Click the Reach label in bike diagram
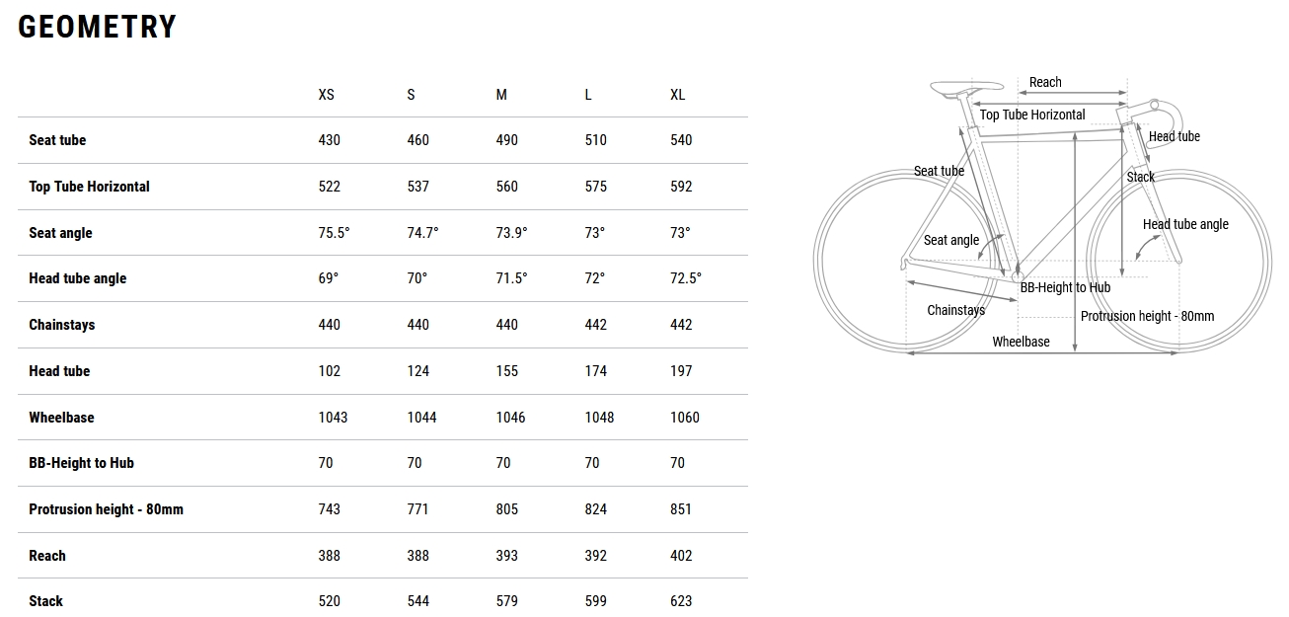The image size is (1289, 617). pos(1045,82)
